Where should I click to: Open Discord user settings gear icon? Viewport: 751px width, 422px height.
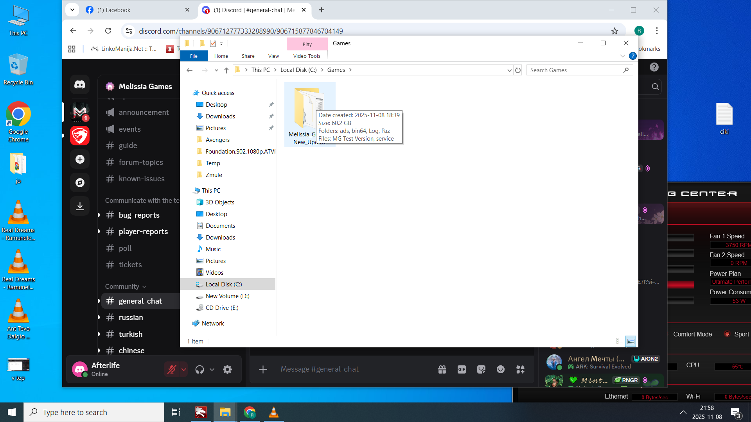227,369
